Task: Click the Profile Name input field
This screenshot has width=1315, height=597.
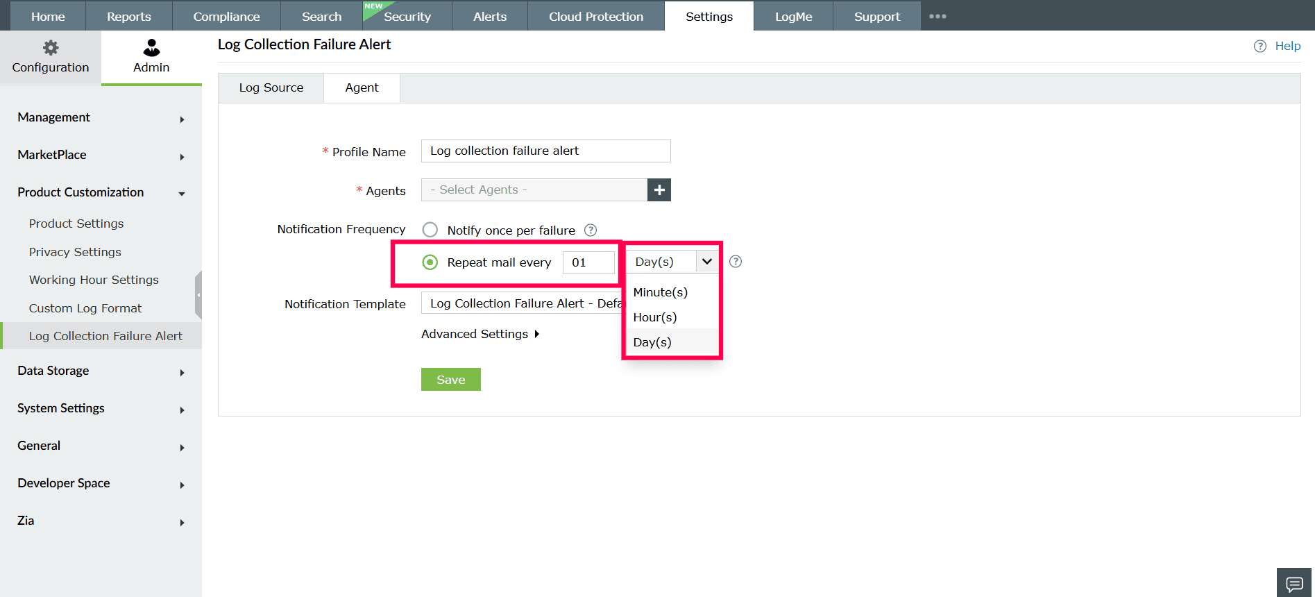Action: tap(546, 151)
